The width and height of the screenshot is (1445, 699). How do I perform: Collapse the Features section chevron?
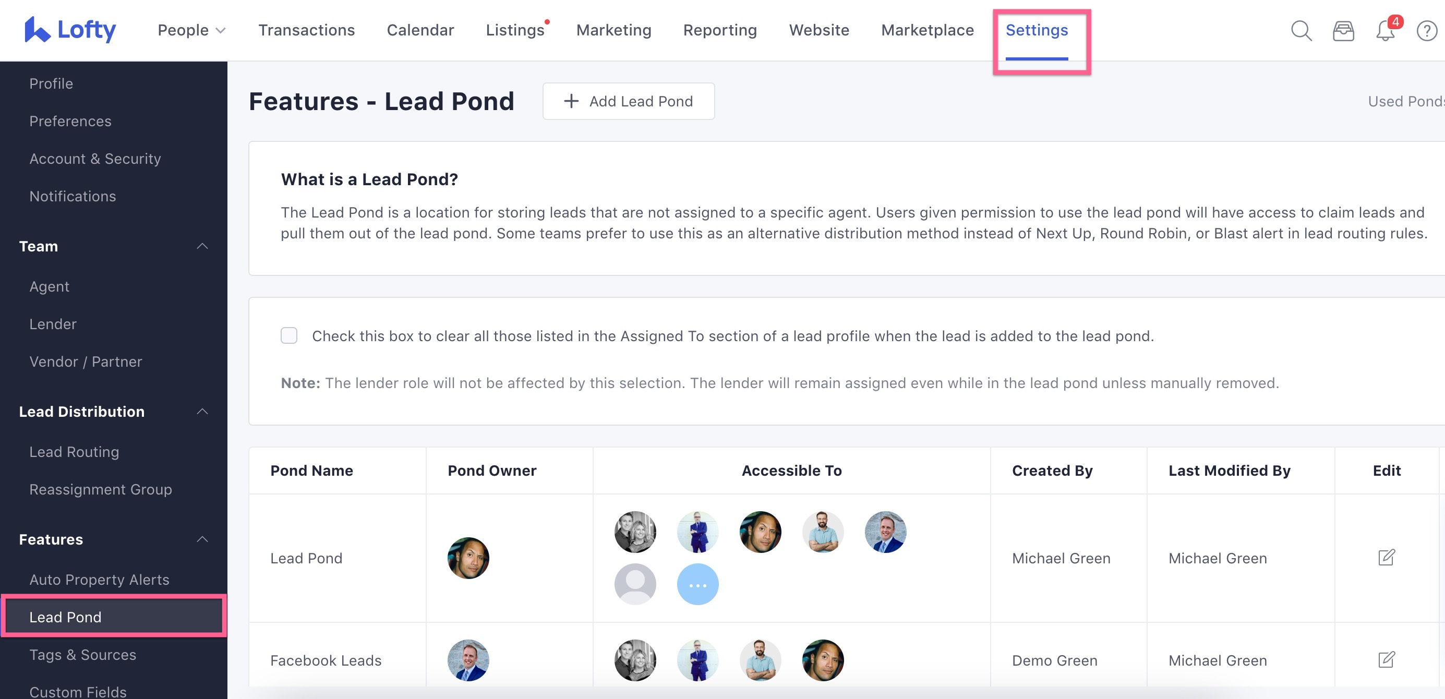coord(202,539)
